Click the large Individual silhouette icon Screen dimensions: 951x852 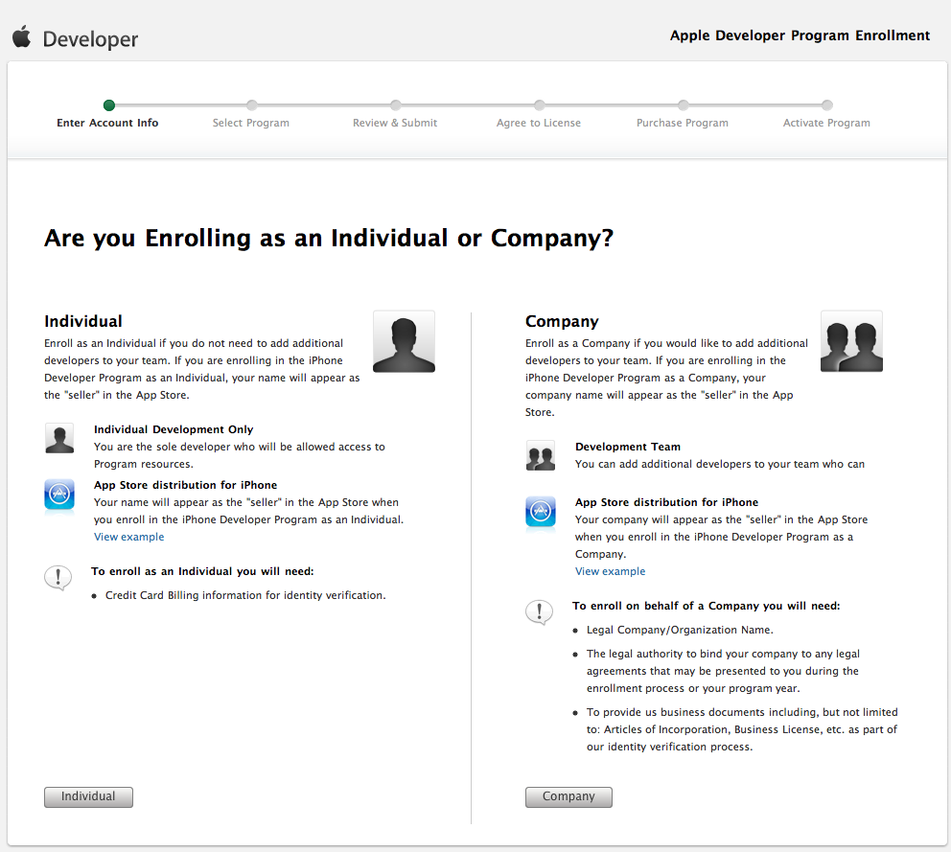pos(404,341)
